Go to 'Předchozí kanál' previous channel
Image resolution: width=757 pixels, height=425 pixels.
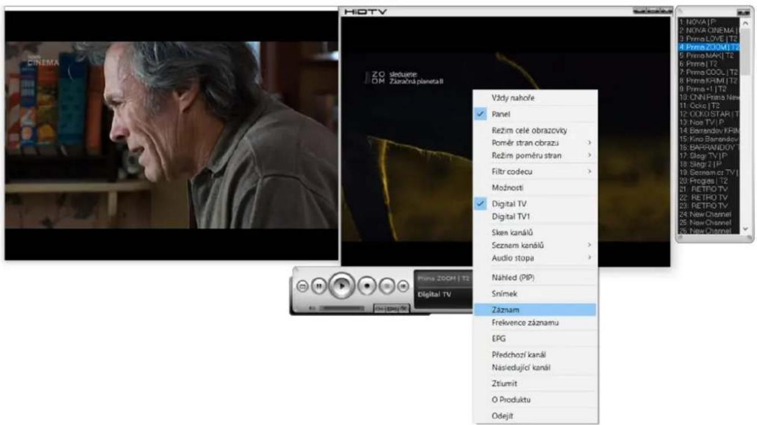(535, 355)
